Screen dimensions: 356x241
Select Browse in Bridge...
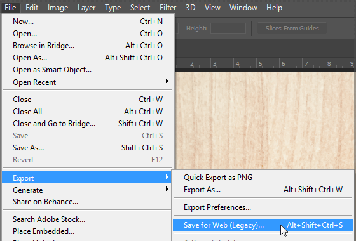pyautogui.click(x=88, y=46)
